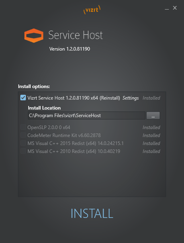Screen dimensions: 184x243
Task: Select the OpenSLP 2.0.0 0 x64 entry
Action: 49,127
